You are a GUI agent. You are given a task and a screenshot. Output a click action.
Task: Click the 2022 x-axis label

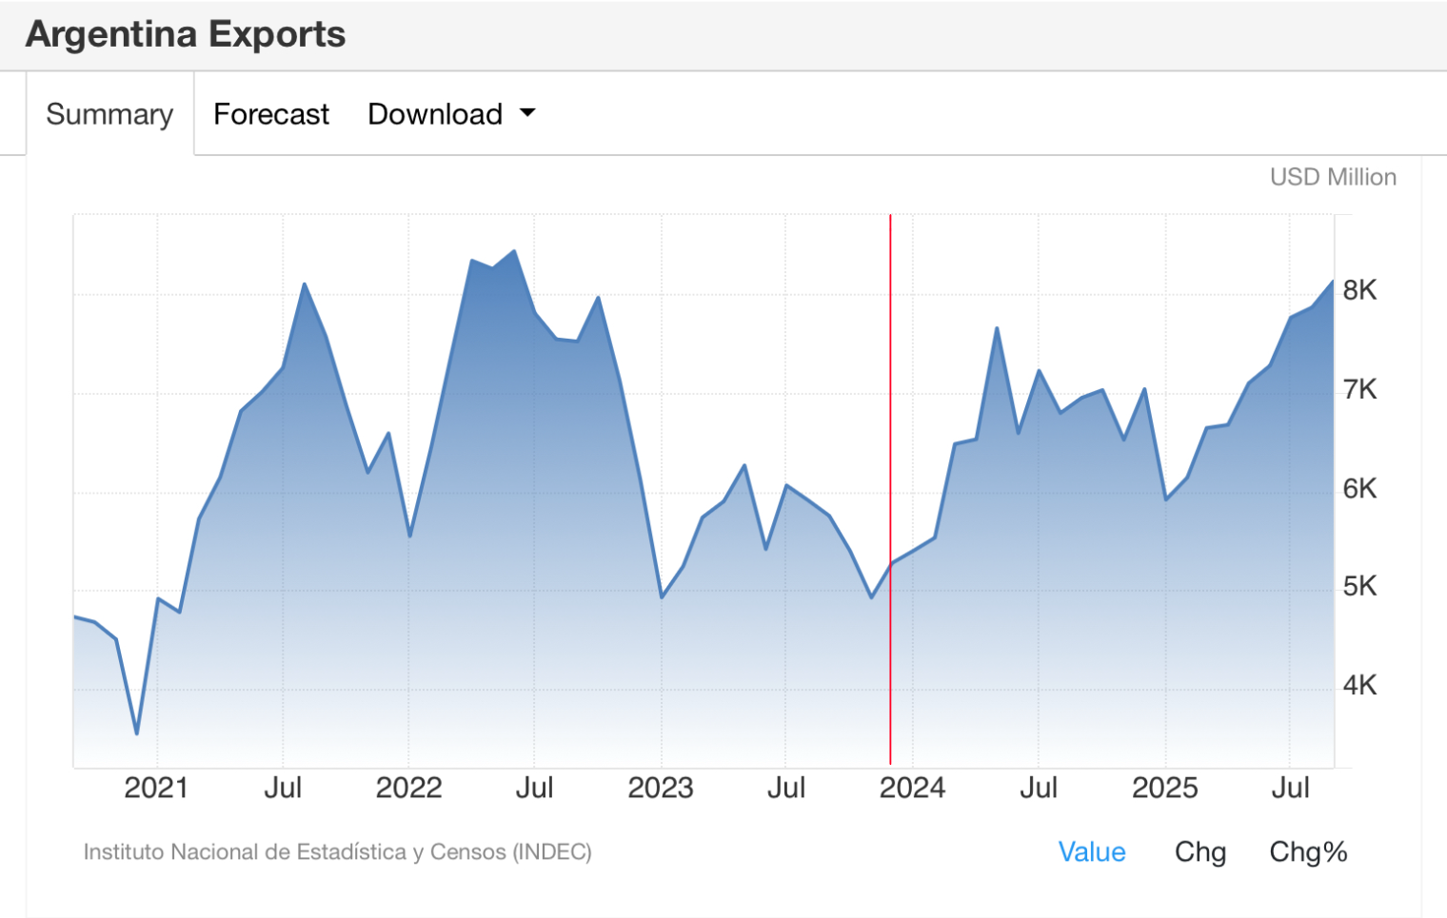(x=408, y=788)
